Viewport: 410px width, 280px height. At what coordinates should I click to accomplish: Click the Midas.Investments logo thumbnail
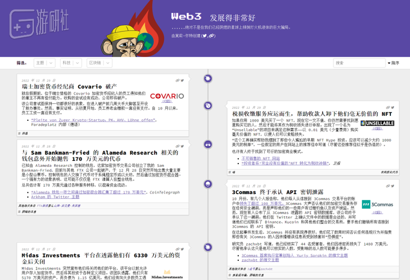[x=167, y=275]
